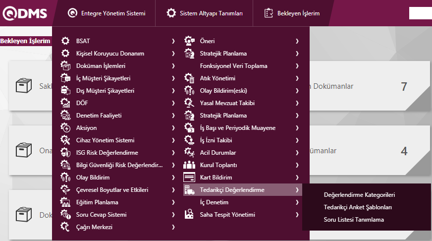Click the Saha Tespit Yönetimi icon
The image size is (432, 241).
[x=189, y=215]
